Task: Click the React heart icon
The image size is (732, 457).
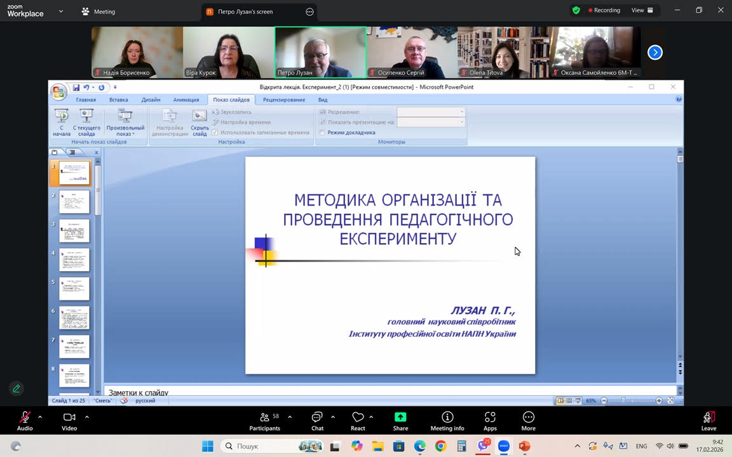Action: click(358, 418)
